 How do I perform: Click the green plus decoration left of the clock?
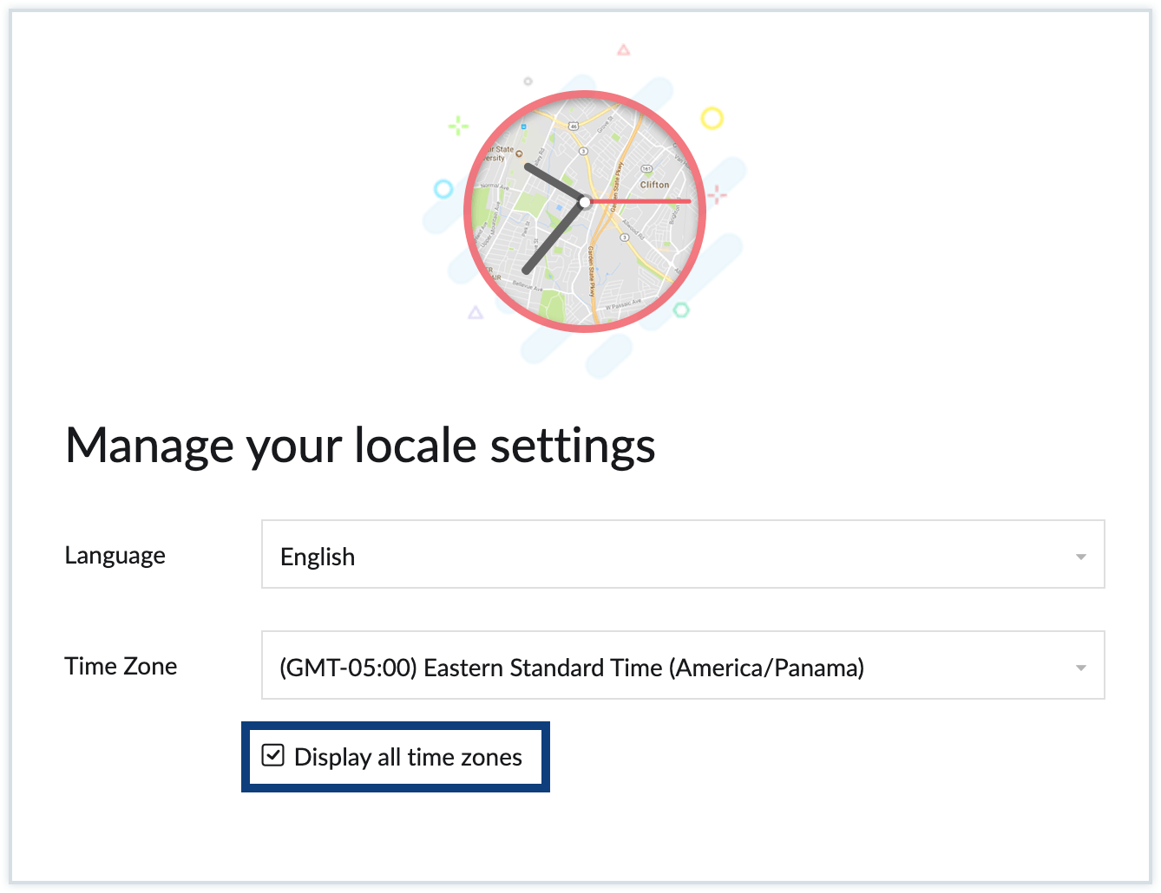(x=456, y=125)
